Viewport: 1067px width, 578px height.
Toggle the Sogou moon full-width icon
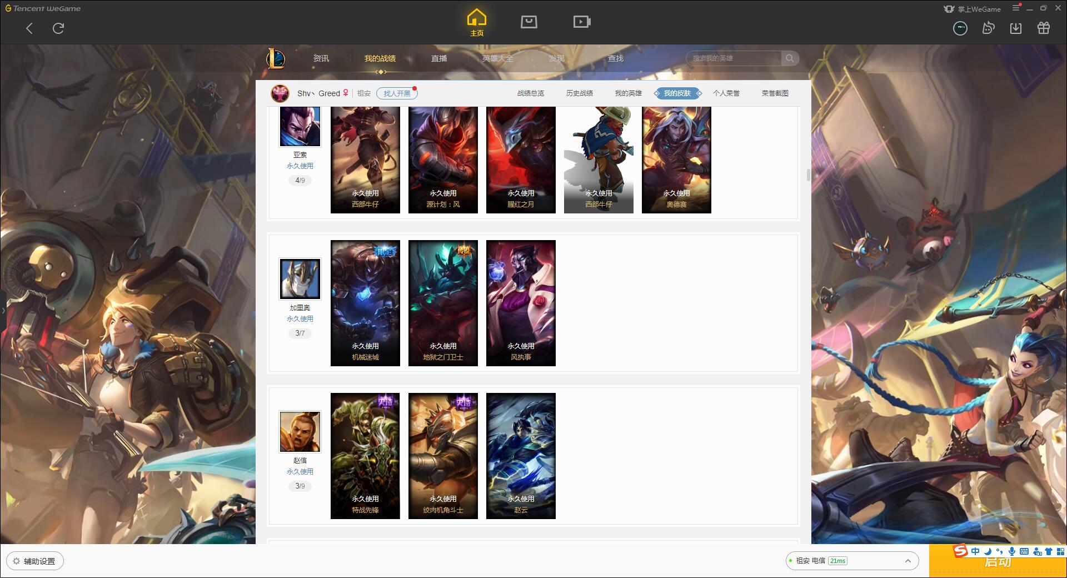pos(988,551)
